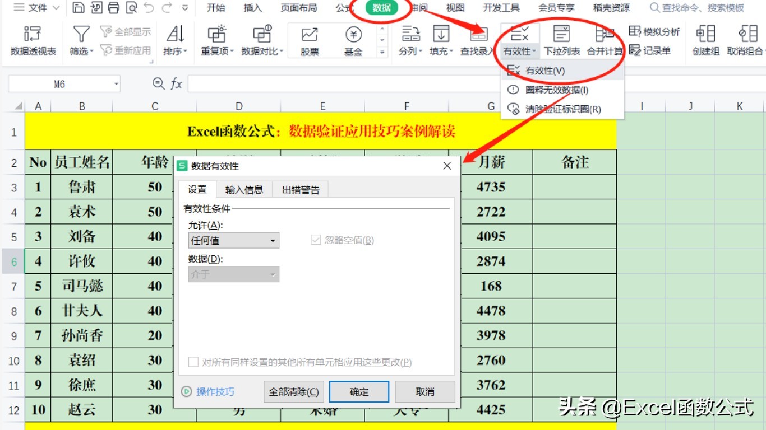Open the quick access toolbar customize arrow
The height and width of the screenshot is (430, 766).
pos(186,8)
